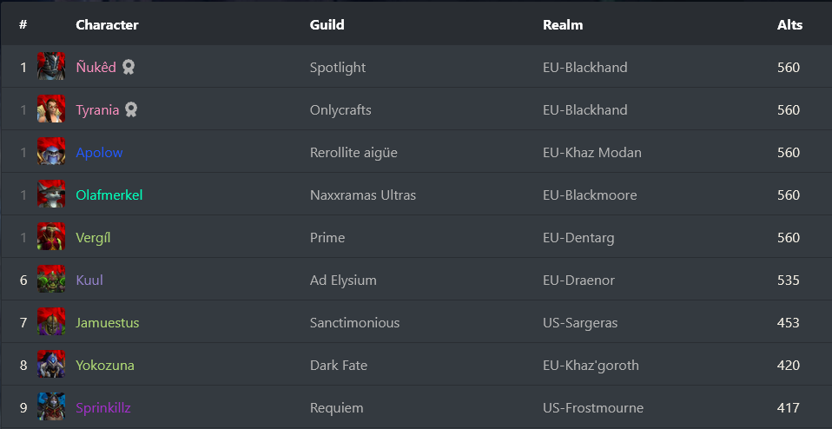832x429 pixels.
Task: Click Yokozuna's character avatar icon
Action: (51, 365)
